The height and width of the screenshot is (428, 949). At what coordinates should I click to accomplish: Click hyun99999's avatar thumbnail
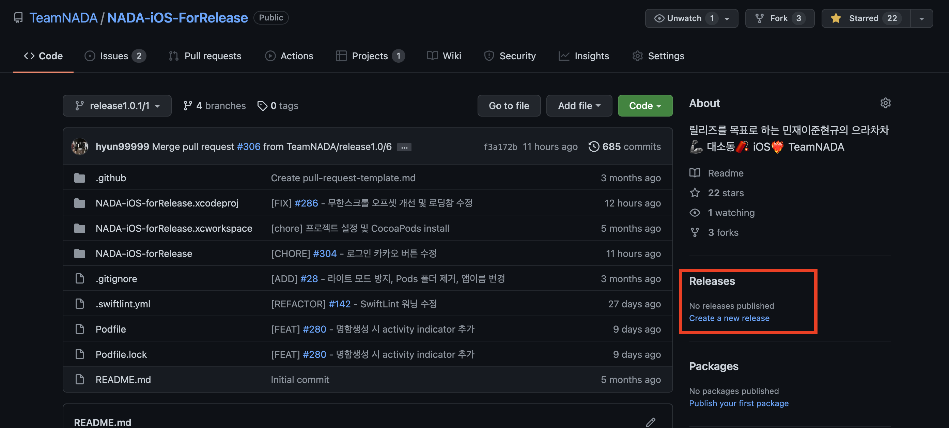(80, 146)
